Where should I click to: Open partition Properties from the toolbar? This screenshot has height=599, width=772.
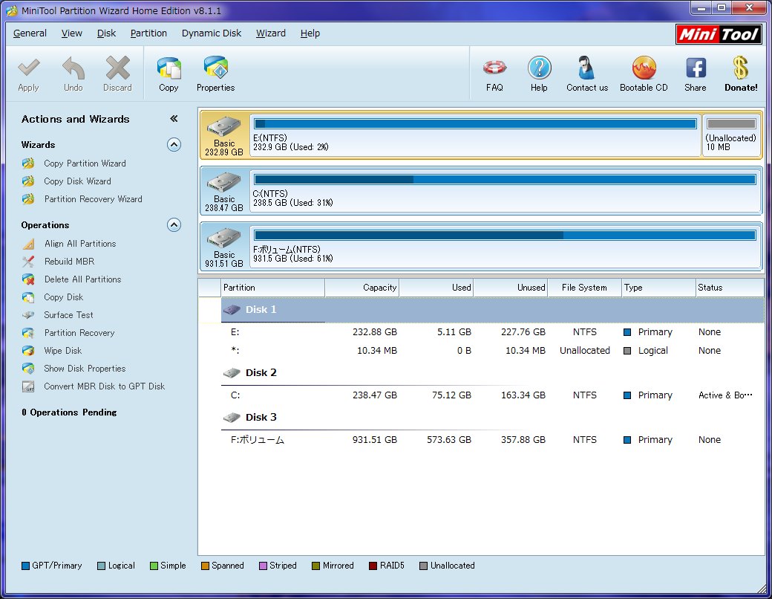[215, 74]
